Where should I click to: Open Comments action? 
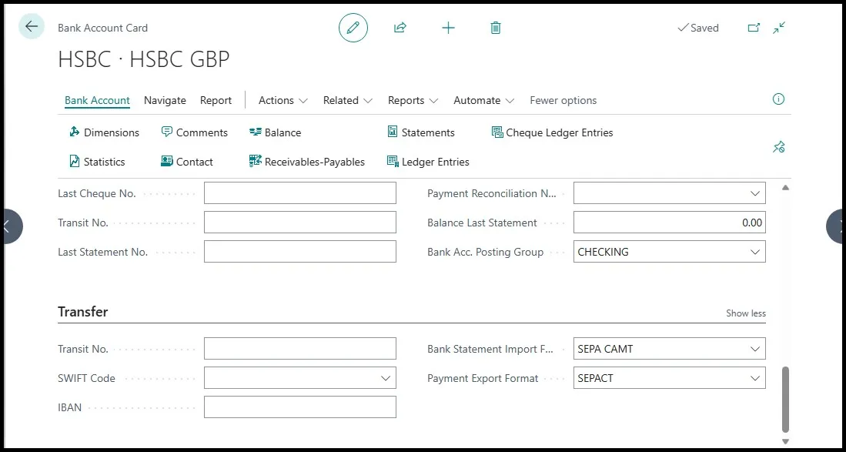pyautogui.click(x=195, y=132)
